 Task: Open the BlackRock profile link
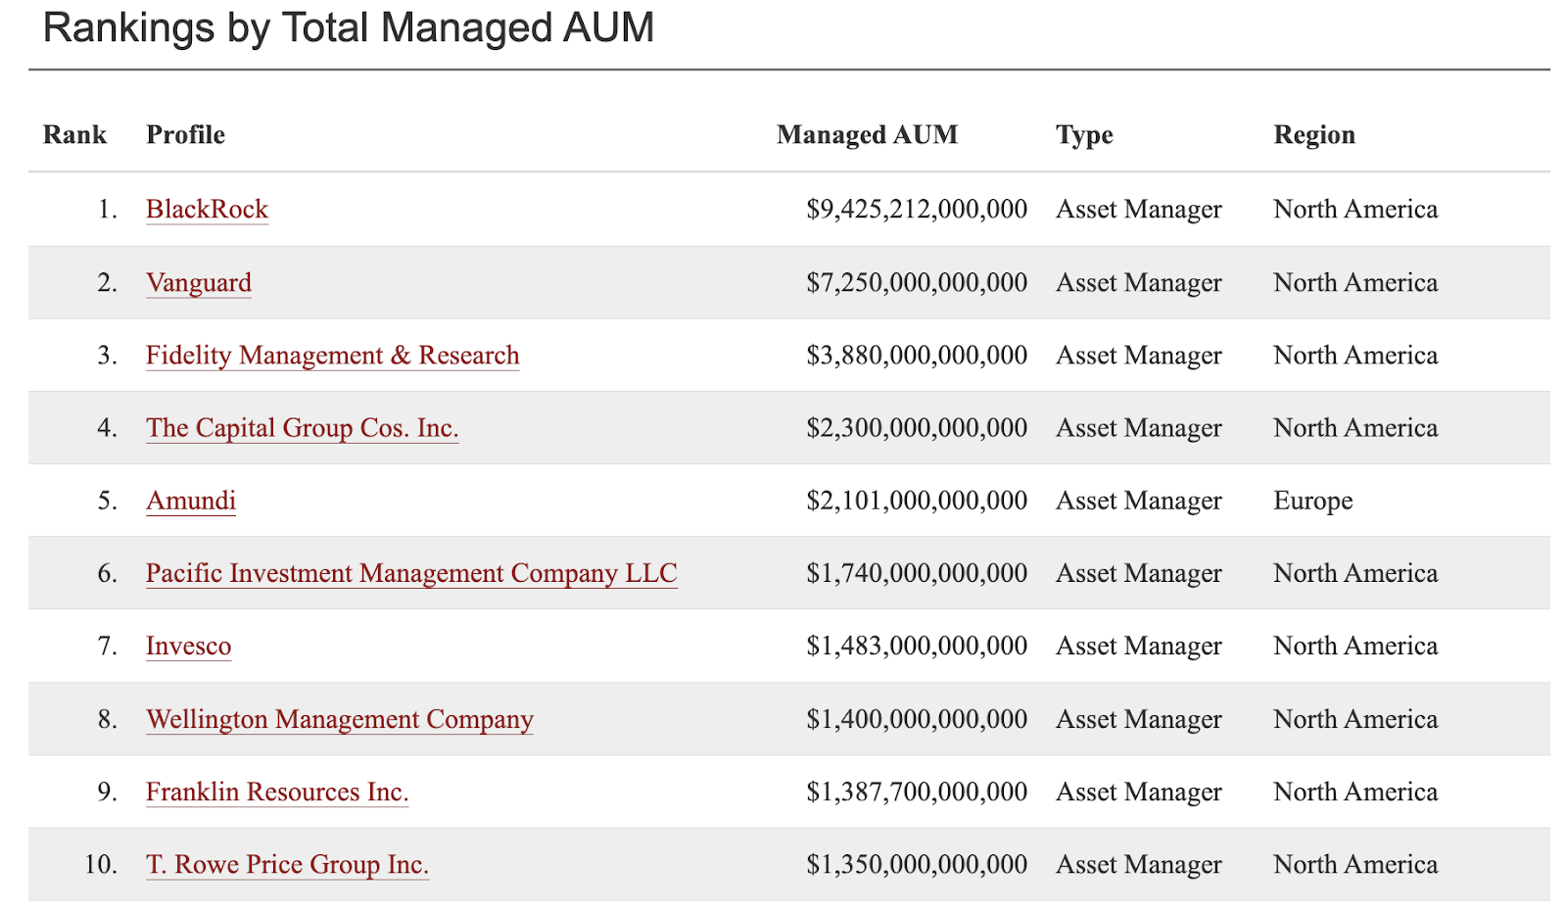(207, 209)
